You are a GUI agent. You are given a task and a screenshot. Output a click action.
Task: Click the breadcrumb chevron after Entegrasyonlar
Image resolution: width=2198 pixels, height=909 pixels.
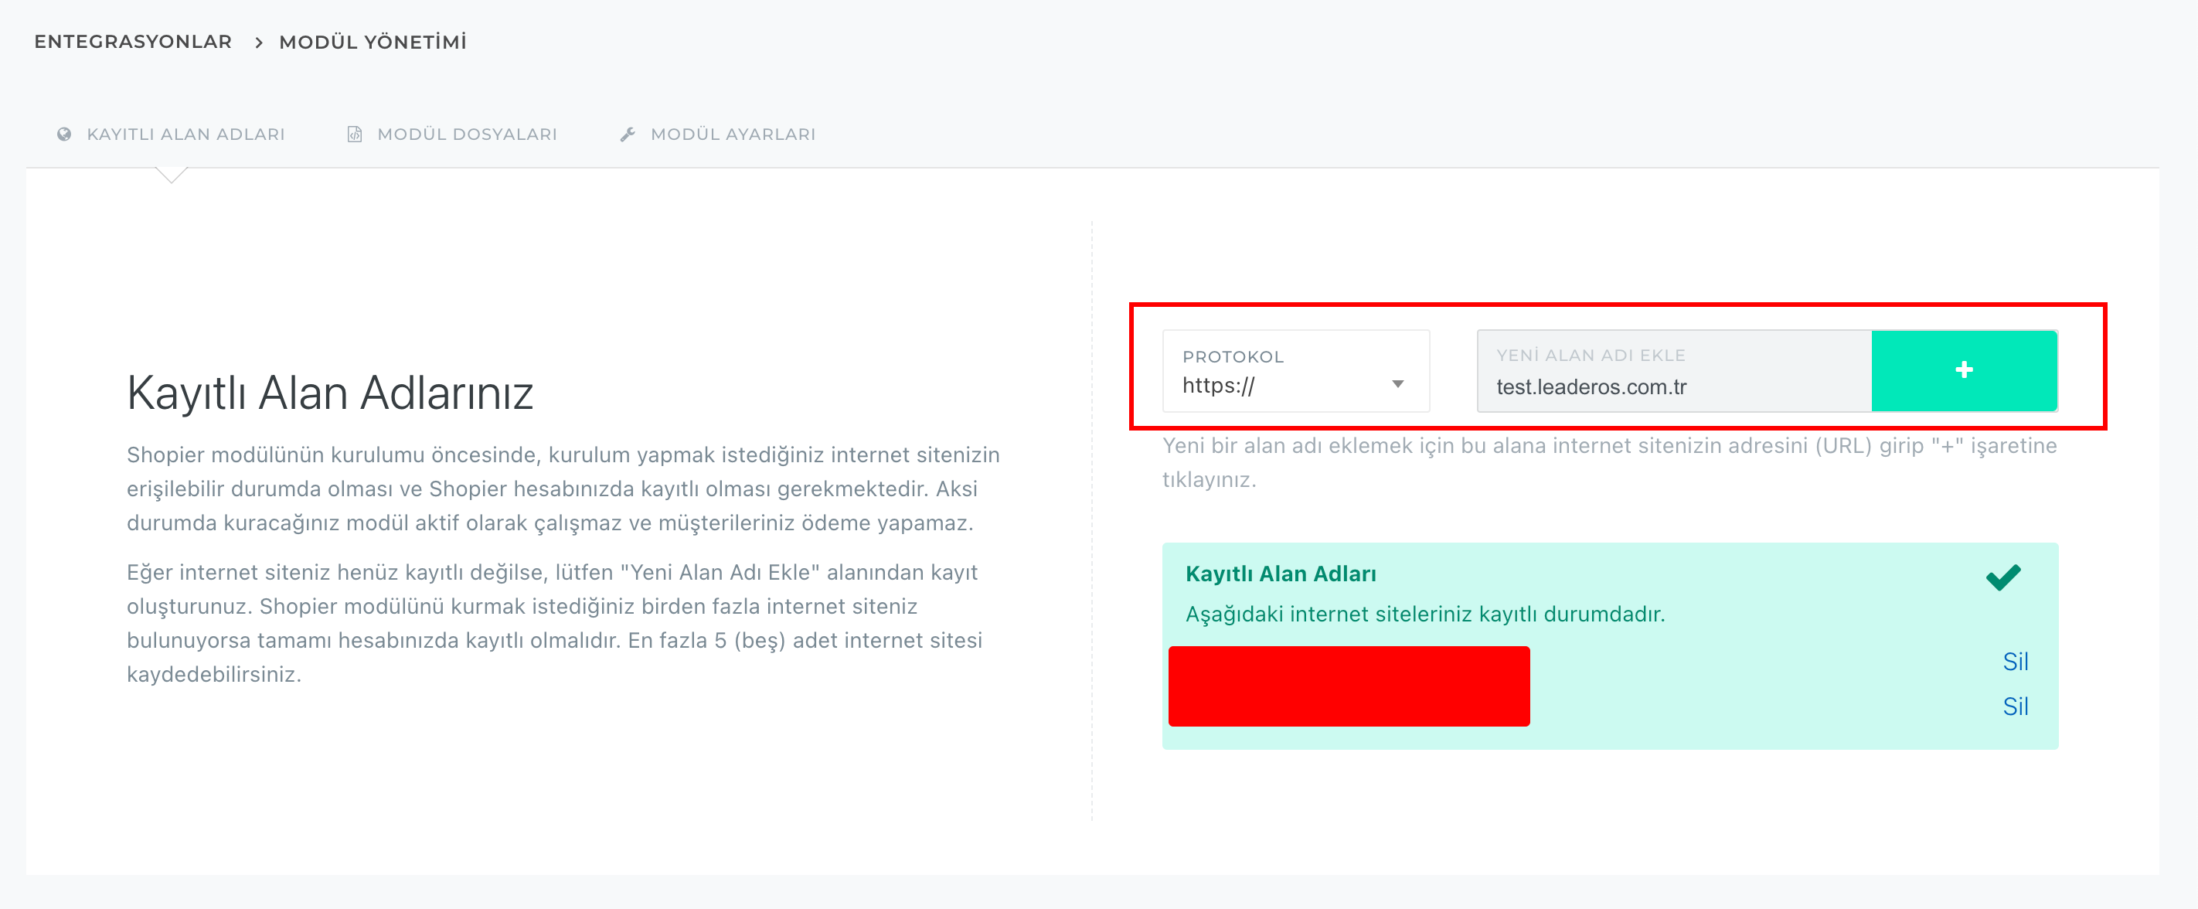tap(257, 43)
